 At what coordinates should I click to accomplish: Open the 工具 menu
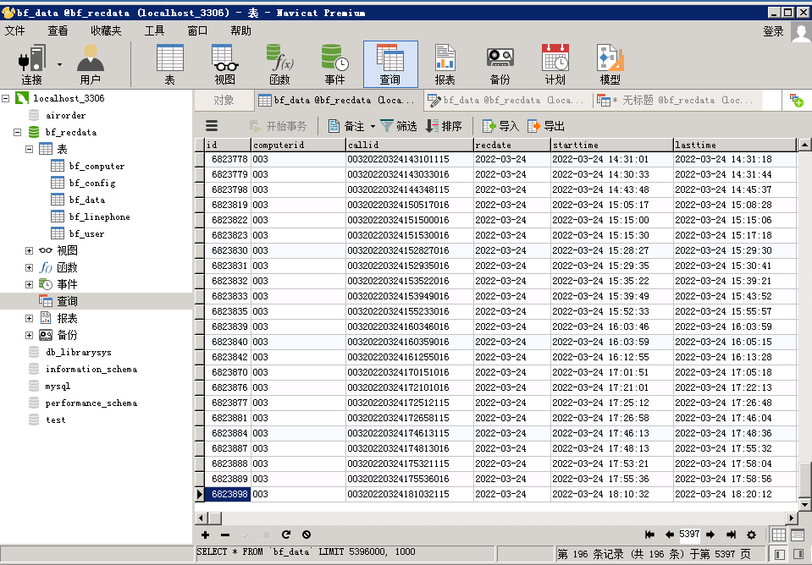point(154,31)
